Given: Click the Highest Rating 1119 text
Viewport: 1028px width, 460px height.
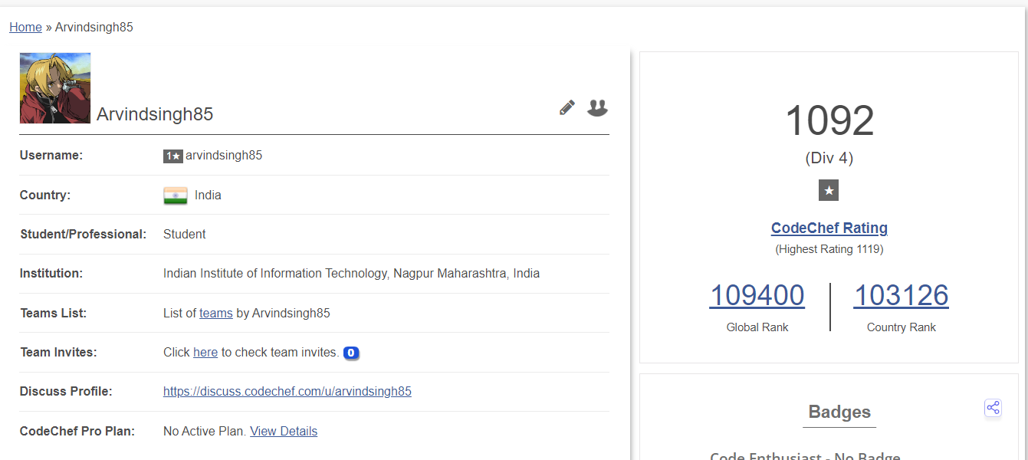Looking at the screenshot, I should (829, 249).
